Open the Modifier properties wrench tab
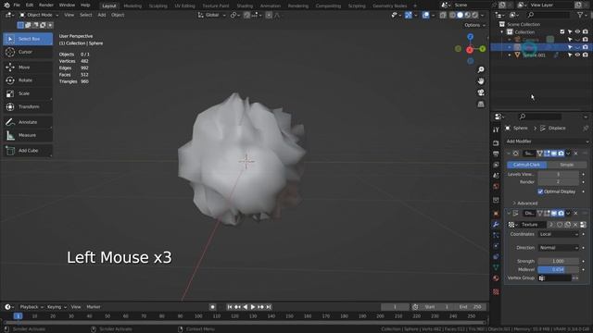 496,224
